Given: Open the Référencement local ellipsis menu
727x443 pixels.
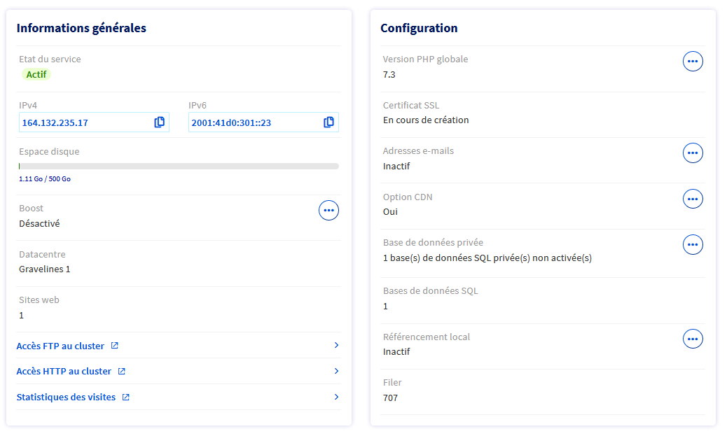Looking at the screenshot, I should point(693,339).
